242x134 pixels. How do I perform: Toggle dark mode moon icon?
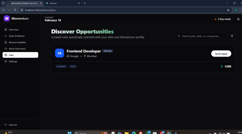238,19
